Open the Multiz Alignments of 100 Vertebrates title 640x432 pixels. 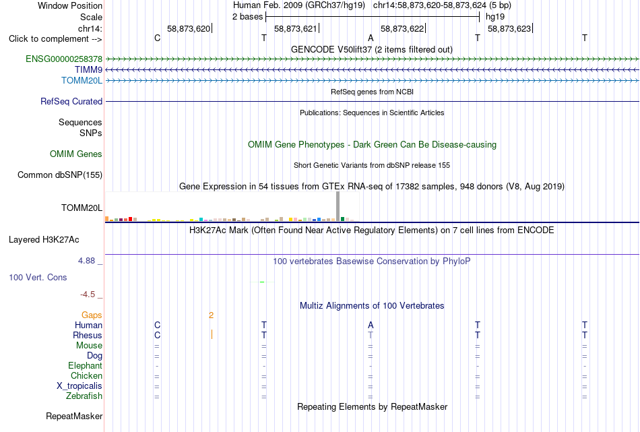point(372,306)
